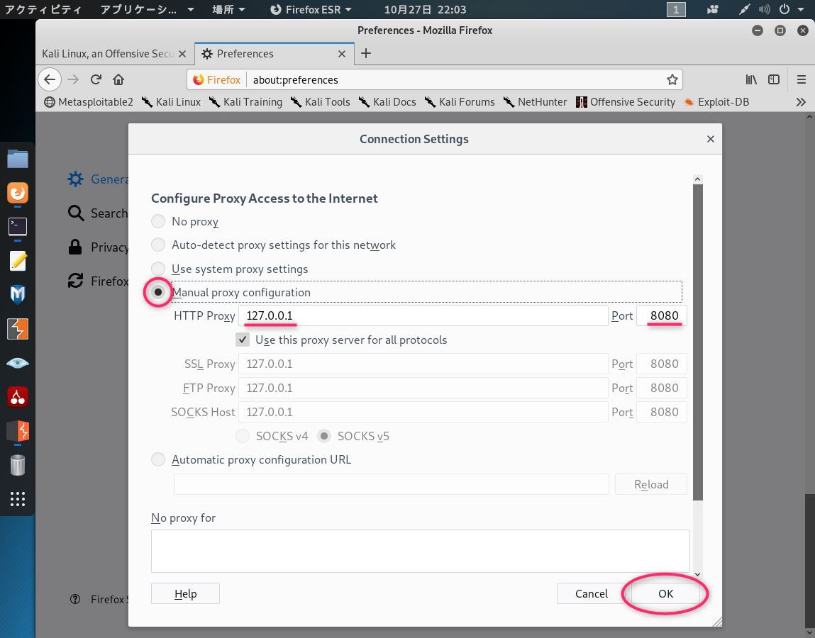Launch Firefox from the dock
Screen dimensions: 815x638
(18, 193)
